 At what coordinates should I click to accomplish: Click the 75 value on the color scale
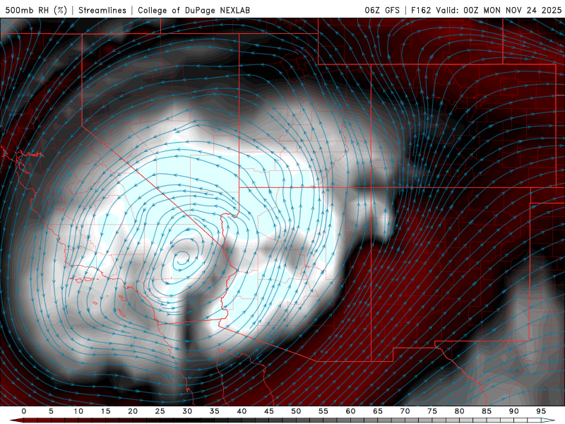pos(432,411)
